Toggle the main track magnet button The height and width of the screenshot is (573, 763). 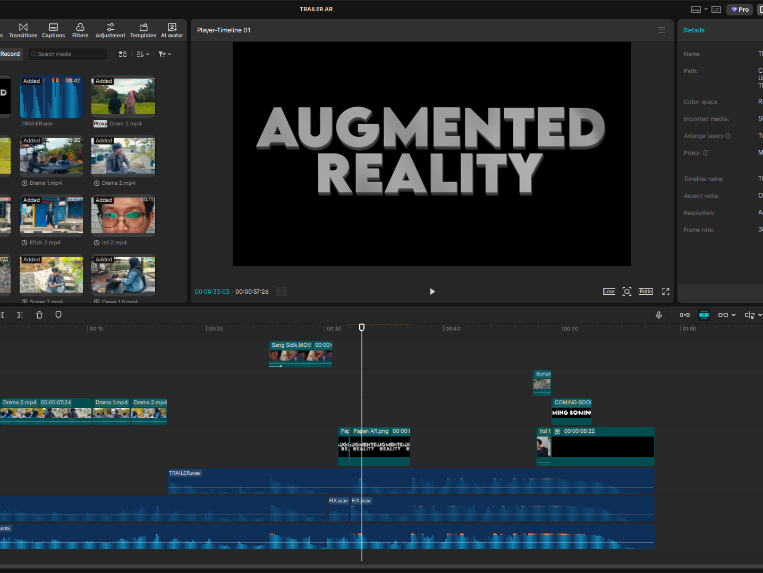(x=685, y=315)
